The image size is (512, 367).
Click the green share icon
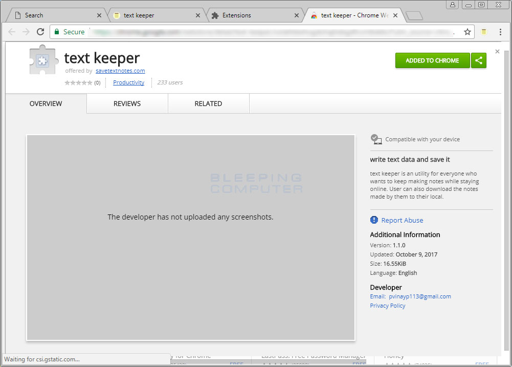[x=479, y=60]
